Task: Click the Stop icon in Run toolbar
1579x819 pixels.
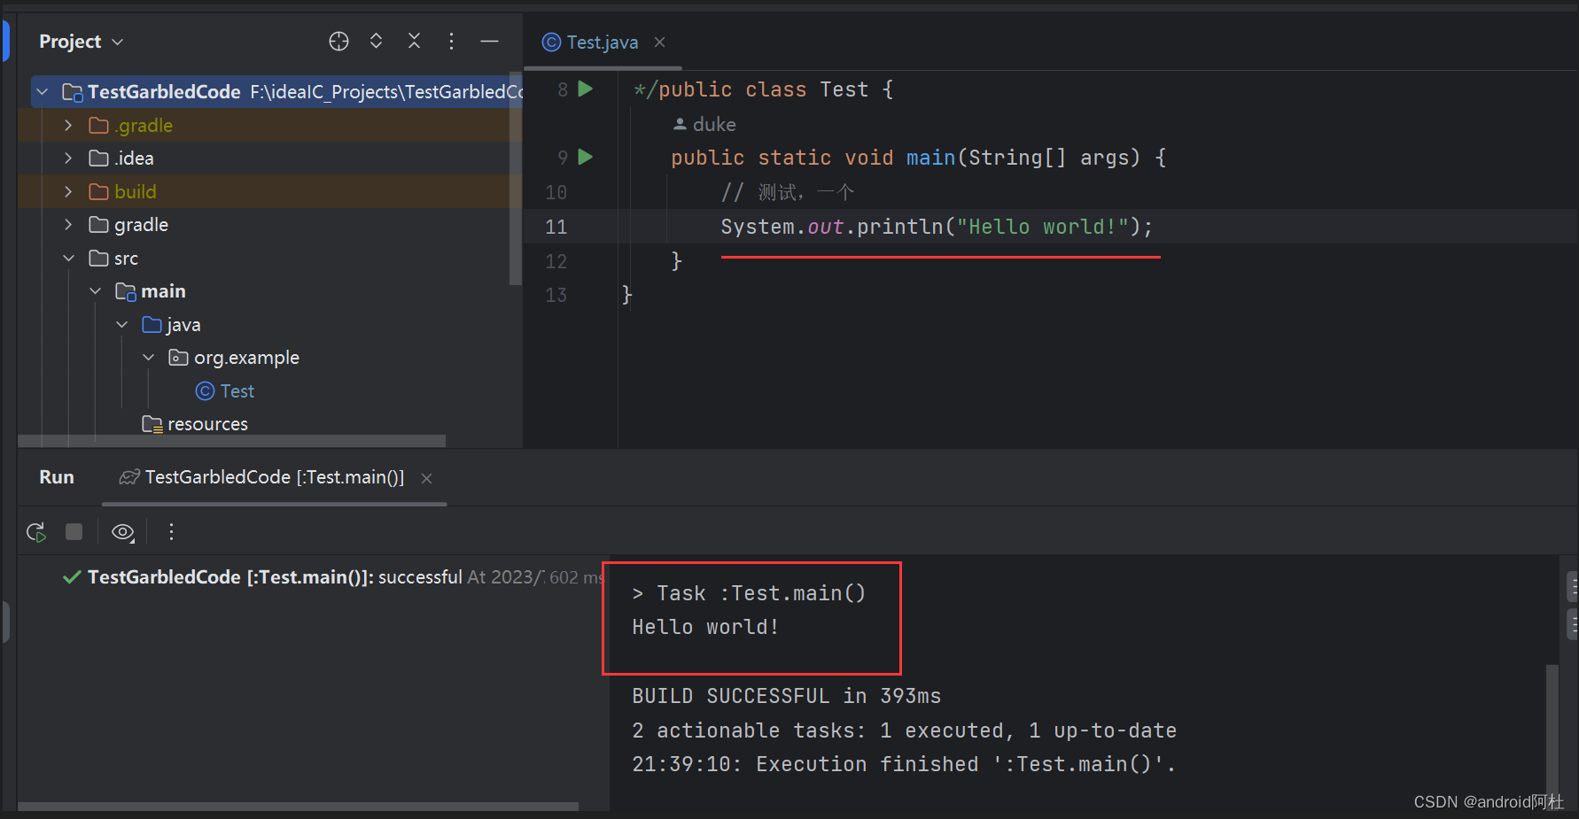Action: point(74,531)
